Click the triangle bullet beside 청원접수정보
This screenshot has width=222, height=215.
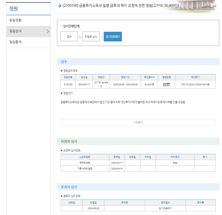click(x=61, y=71)
